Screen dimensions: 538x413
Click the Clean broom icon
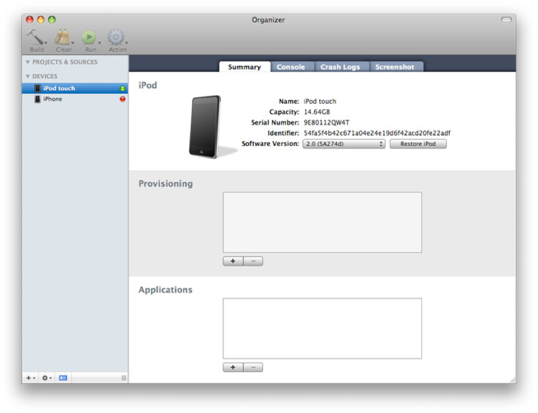(x=63, y=37)
